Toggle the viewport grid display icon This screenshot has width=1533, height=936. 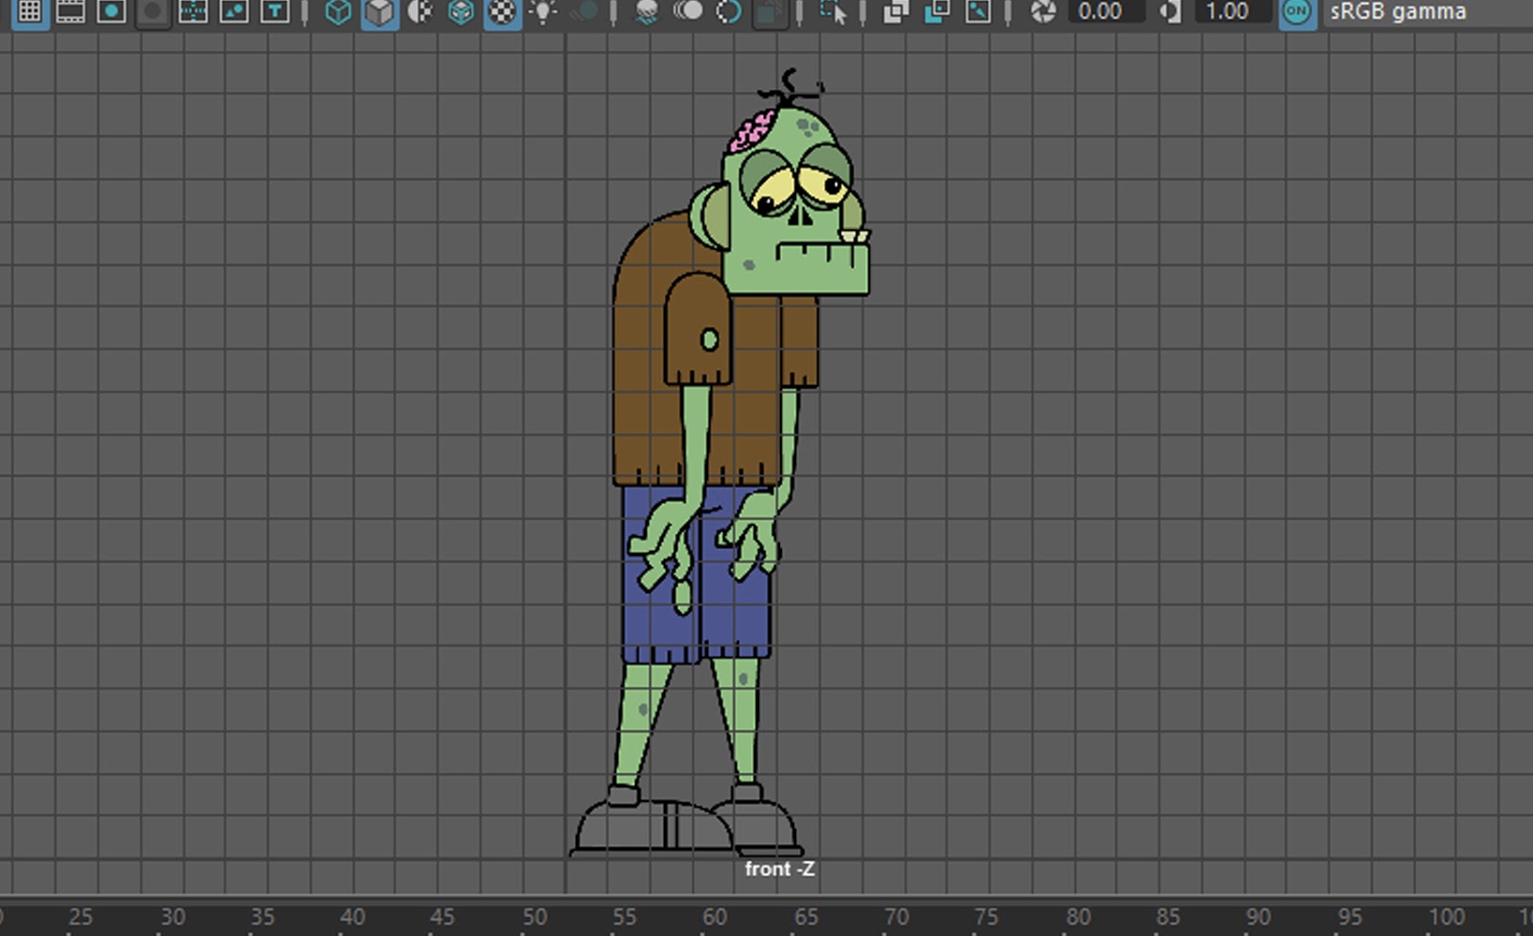pyautogui.click(x=30, y=11)
